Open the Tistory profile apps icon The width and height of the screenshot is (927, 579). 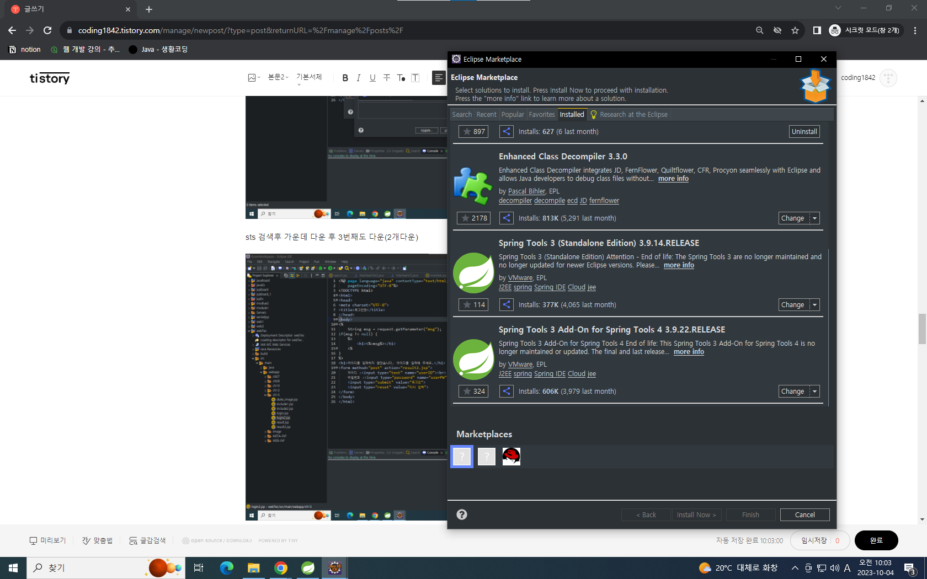click(888, 78)
